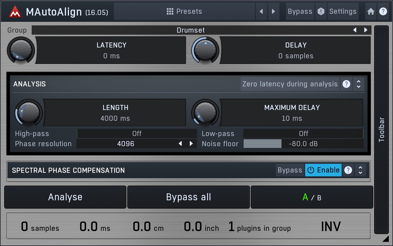Click the '0.0 cm' readout
Screen dimensions: 393x246
148,227
